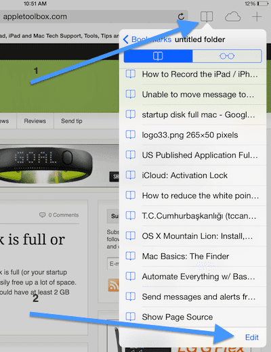
Task: Add a new tab with plus icon
Action: point(257,17)
